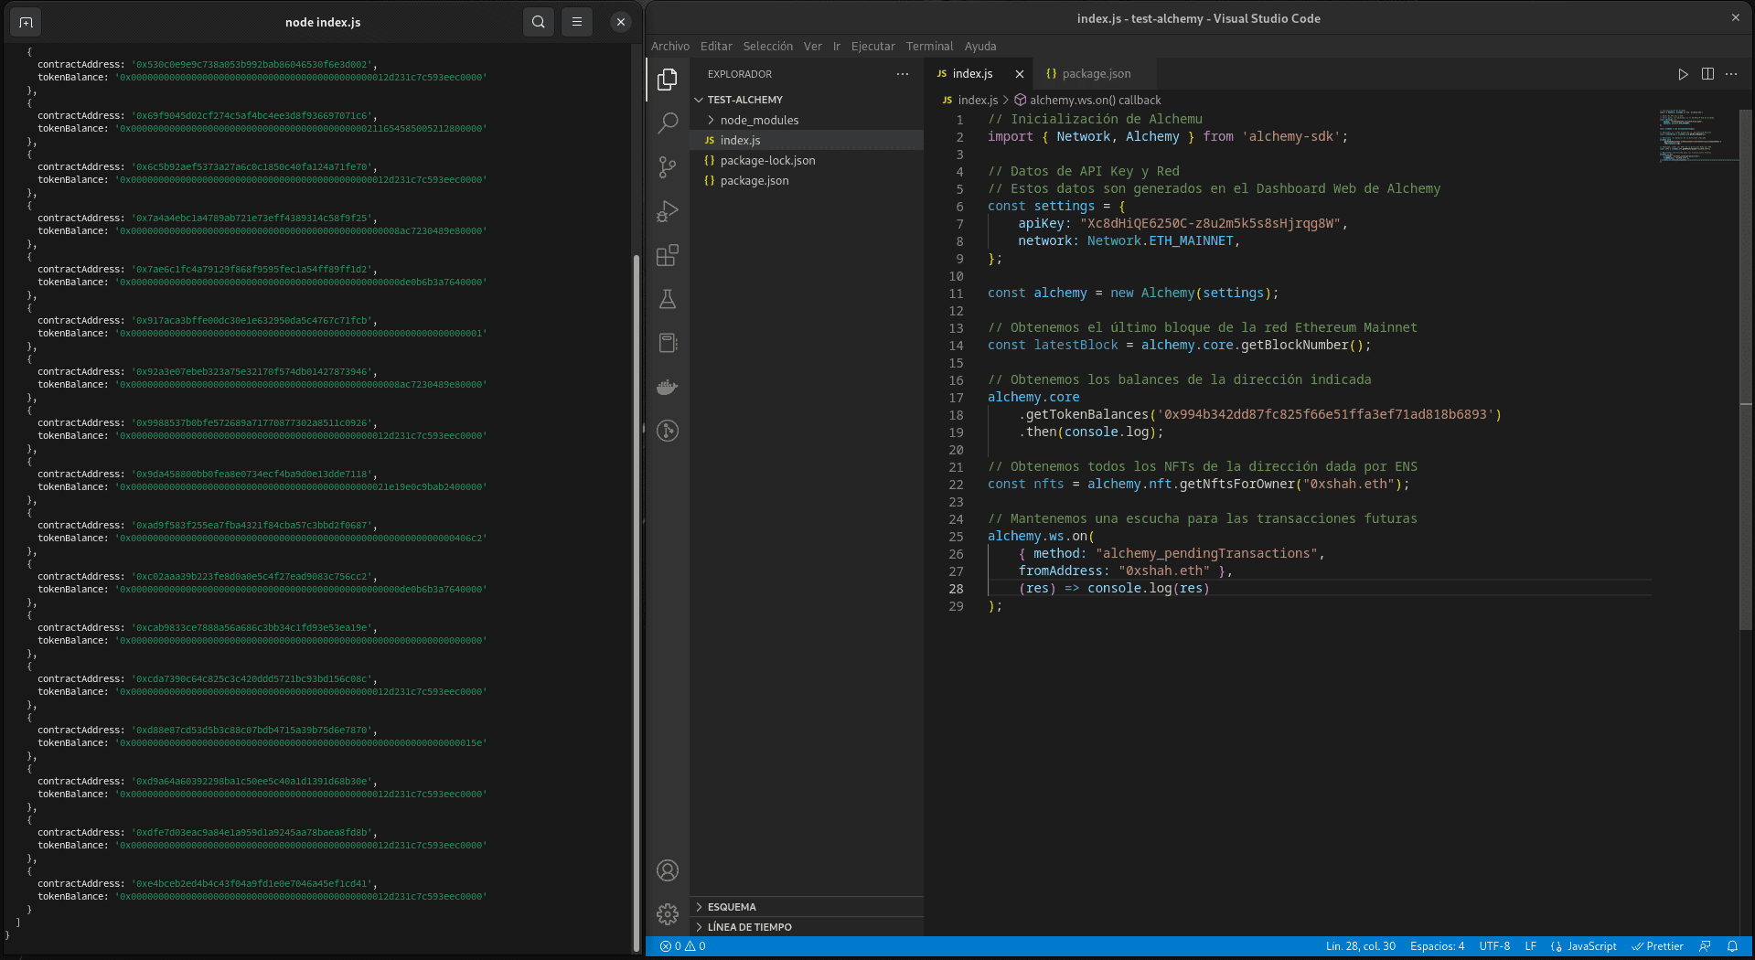Click alchemy.ws.on() callback breadcrumb
Image resolution: width=1755 pixels, height=960 pixels.
(1095, 101)
